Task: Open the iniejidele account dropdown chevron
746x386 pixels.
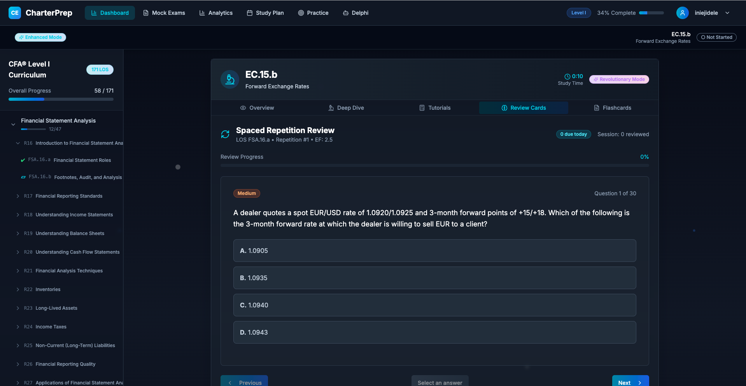Action: [x=727, y=13]
